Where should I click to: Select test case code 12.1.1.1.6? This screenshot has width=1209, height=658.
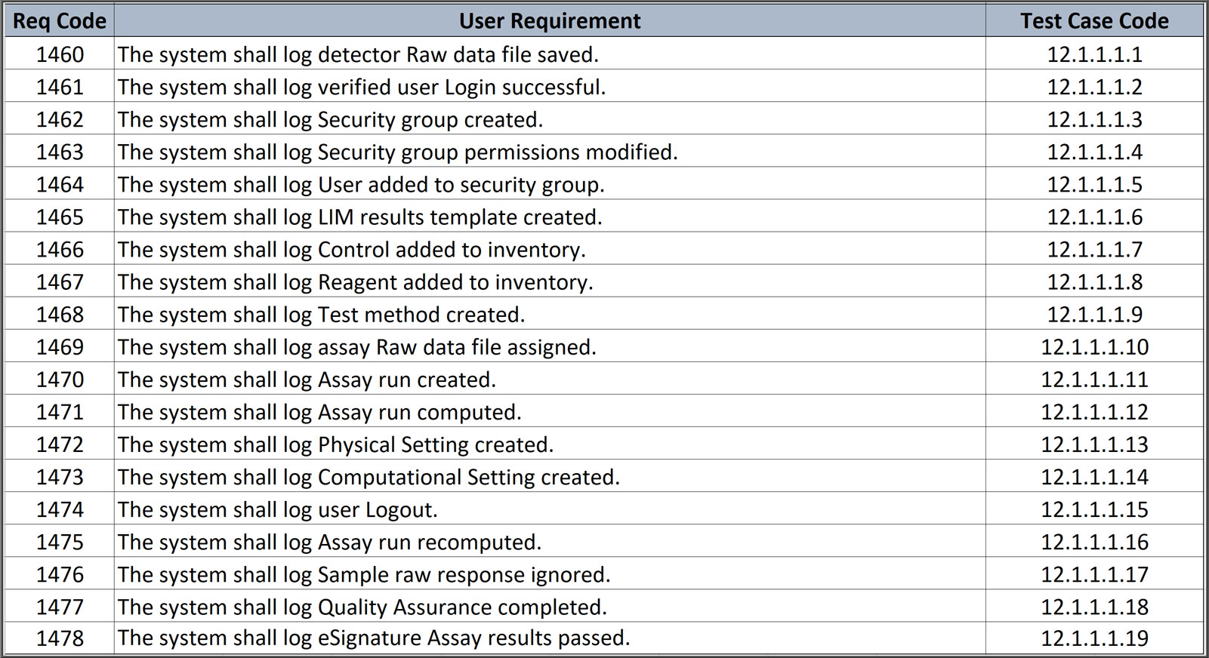(x=1094, y=216)
